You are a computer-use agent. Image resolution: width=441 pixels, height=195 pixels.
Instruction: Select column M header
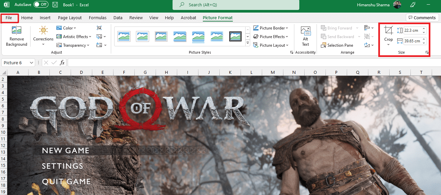tap(273, 73)
